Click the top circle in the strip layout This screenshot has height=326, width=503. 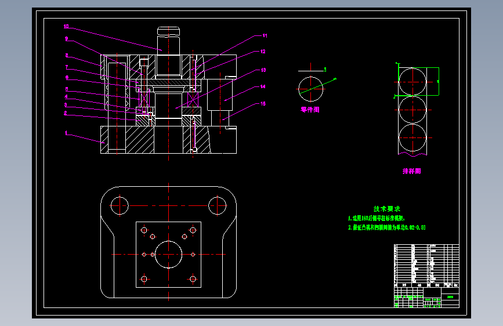(x=412, y=82)
